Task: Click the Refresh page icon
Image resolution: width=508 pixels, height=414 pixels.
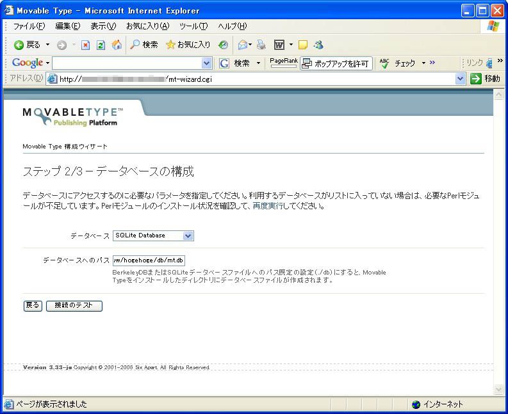Action: coord(101,45)
